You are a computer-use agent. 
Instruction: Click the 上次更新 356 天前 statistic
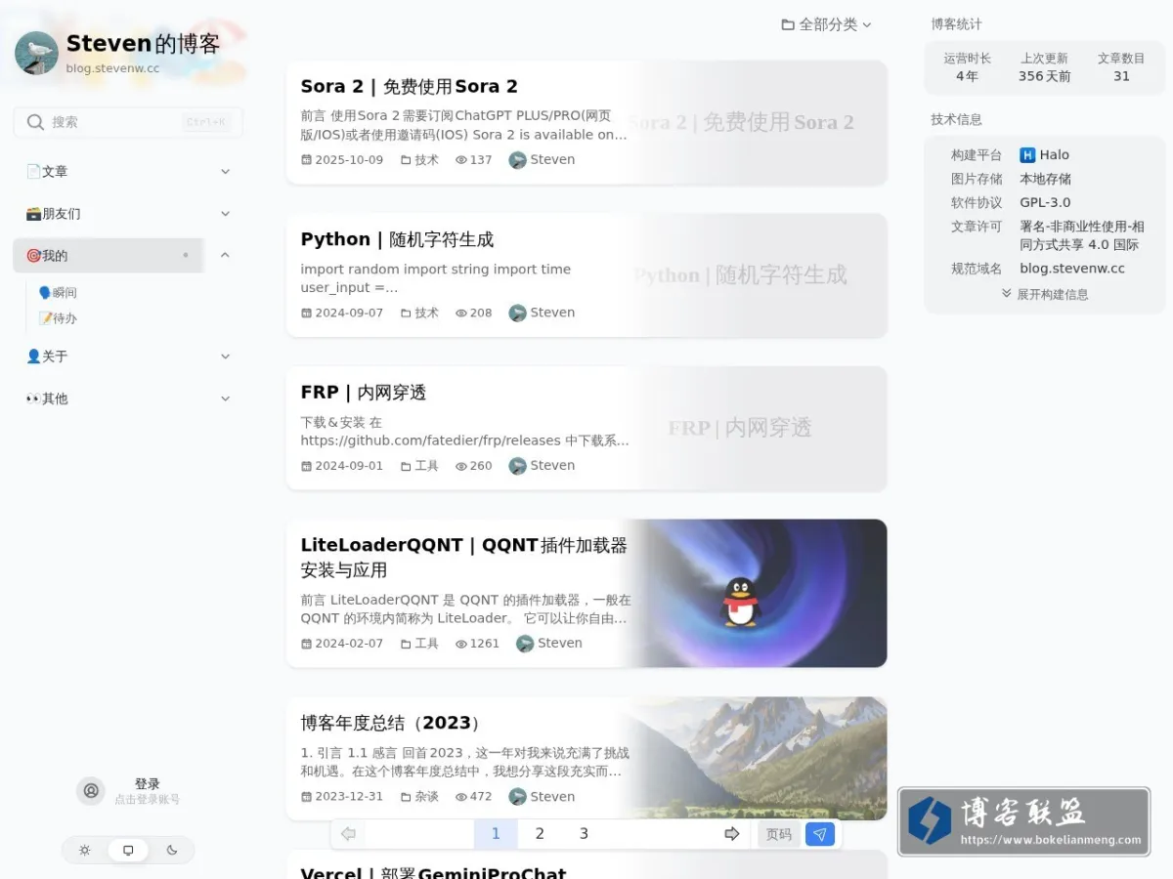tap(1044, 67)
